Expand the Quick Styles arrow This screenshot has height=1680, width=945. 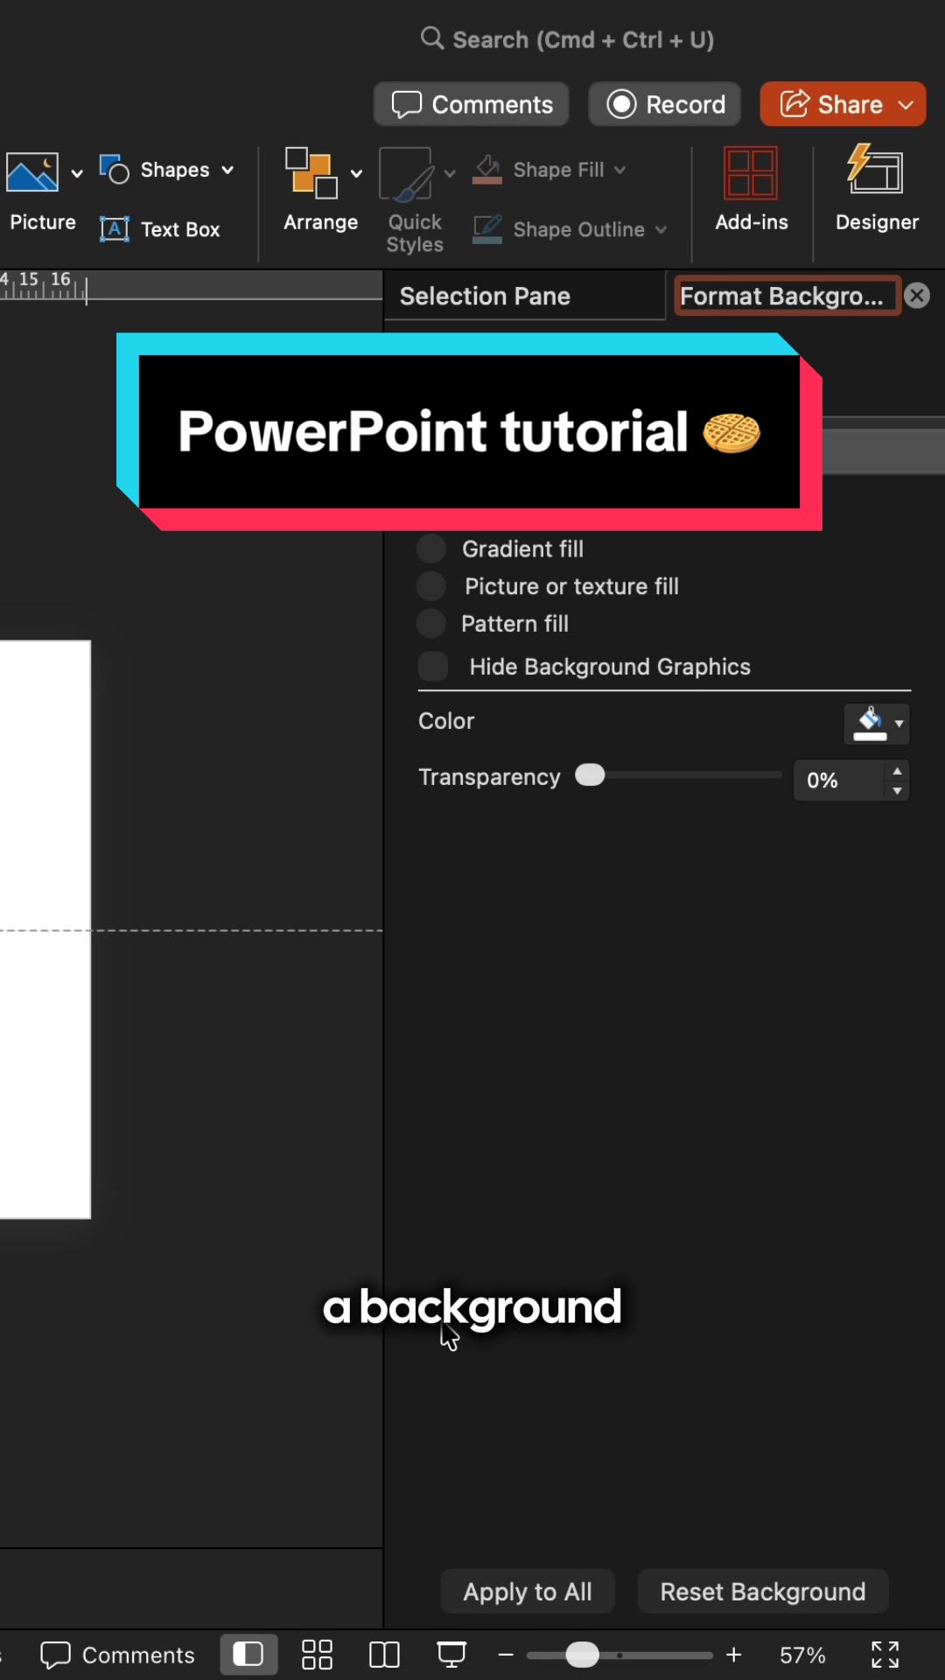point(450,173)
